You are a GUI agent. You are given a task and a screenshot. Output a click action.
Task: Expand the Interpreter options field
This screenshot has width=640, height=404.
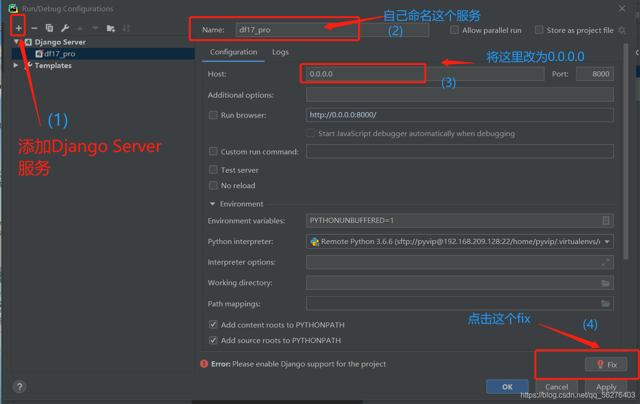pos(606,262)
